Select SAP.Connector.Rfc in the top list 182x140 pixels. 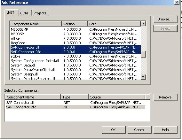point(75,52)
